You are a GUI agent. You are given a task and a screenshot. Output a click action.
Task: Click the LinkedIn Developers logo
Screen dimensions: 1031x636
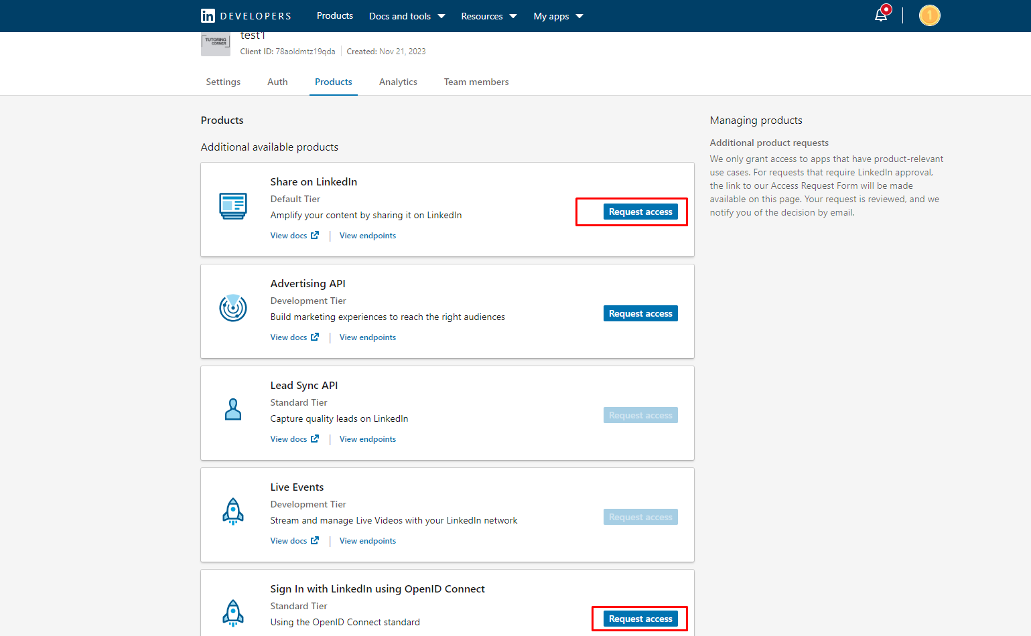point(245,15)
